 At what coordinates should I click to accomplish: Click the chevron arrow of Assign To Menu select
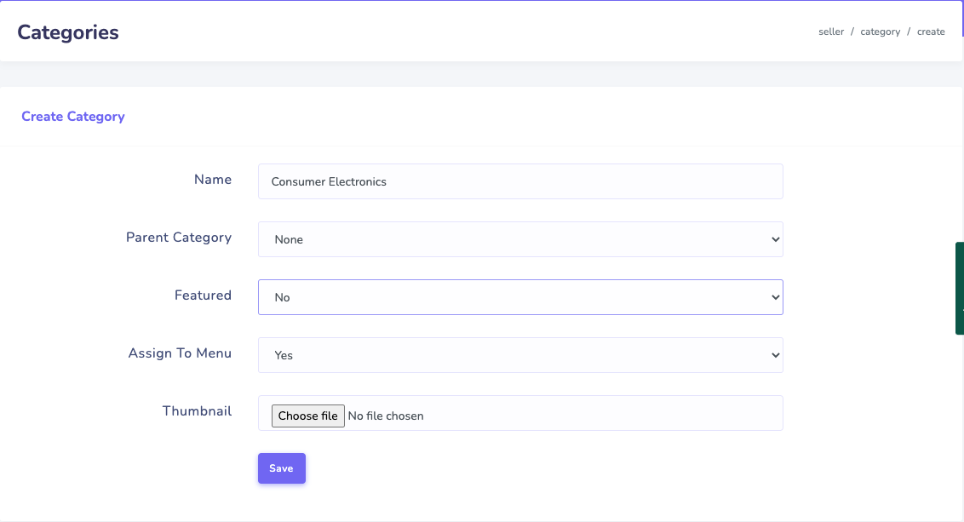[775, 355]
